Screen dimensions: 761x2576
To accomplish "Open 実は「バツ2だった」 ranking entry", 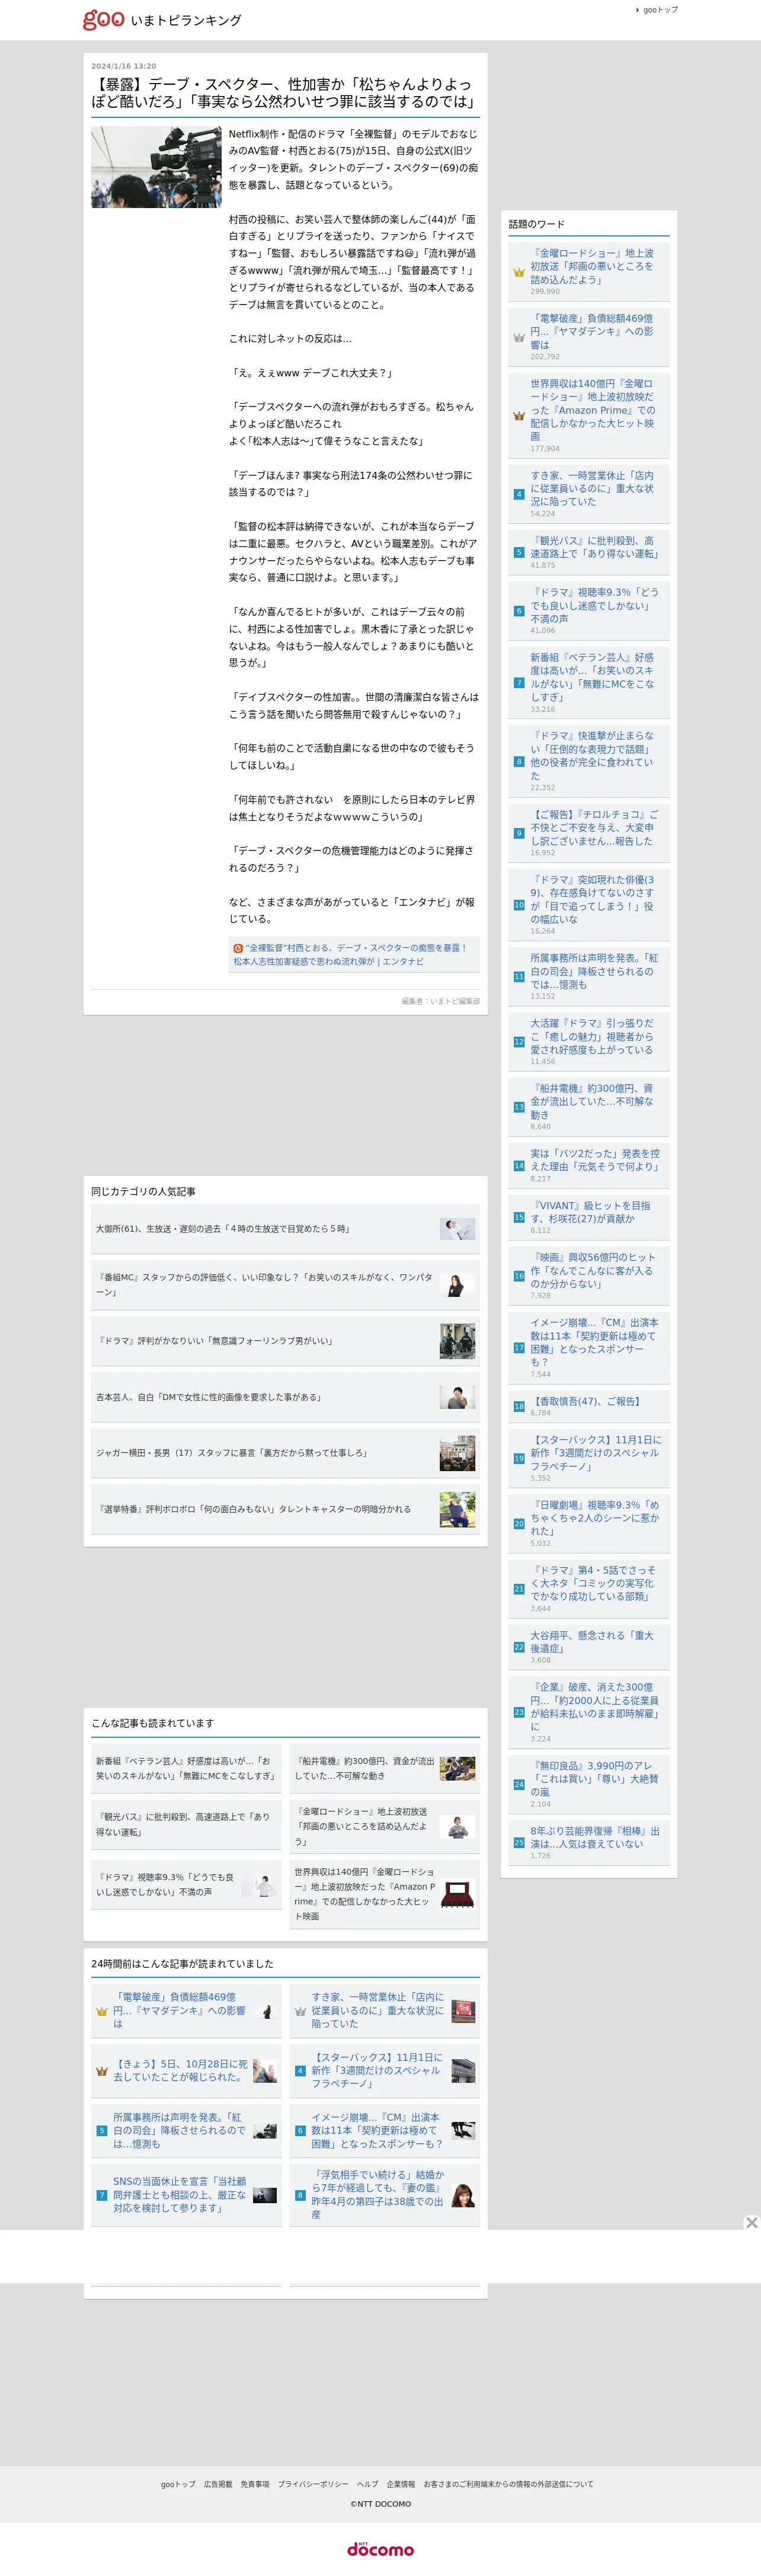I will pos(594,1160).
